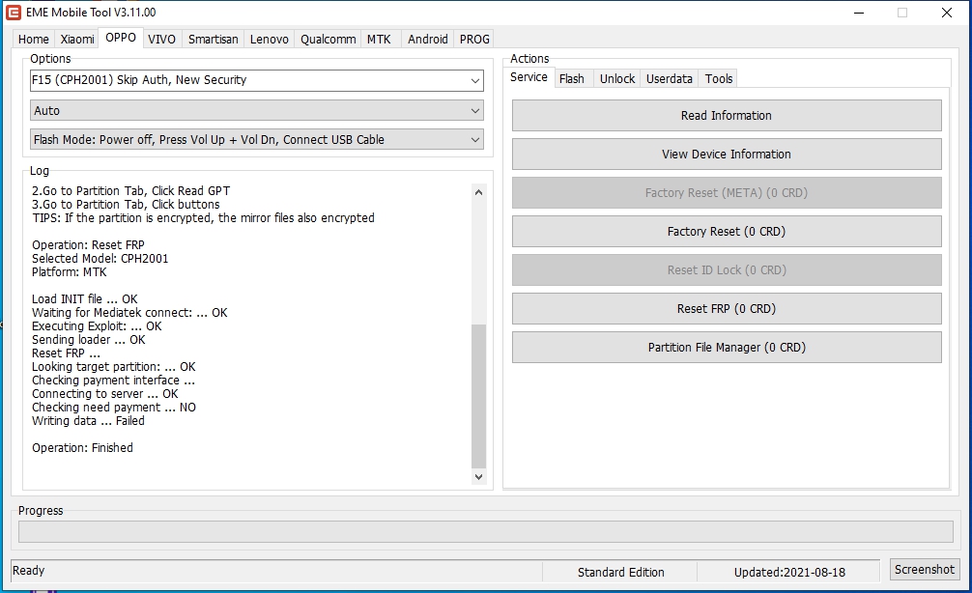The height and width of the screenshot is (593, 972).
Task: Open Partition File Manager (0 CRD)
Action: (x=727, y=347)
